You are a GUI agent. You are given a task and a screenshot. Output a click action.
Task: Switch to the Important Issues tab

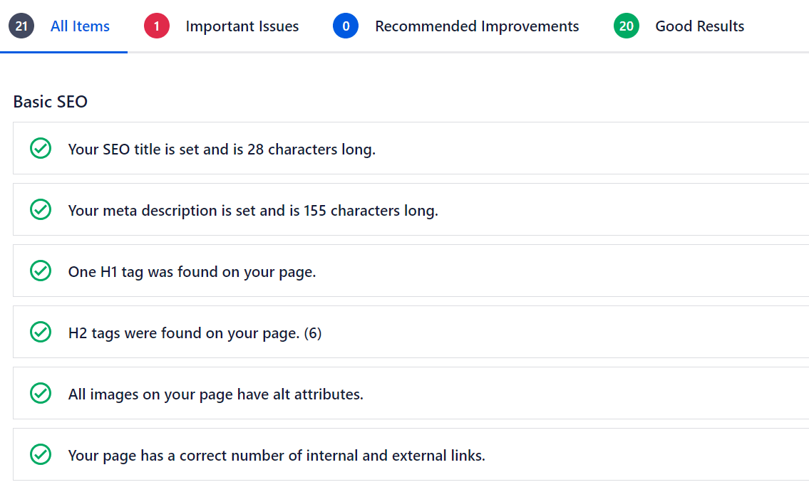tap(242, 26)
